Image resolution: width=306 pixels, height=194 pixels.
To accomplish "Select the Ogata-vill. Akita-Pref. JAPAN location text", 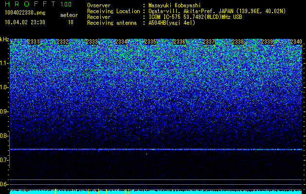I will coord(217,11).
